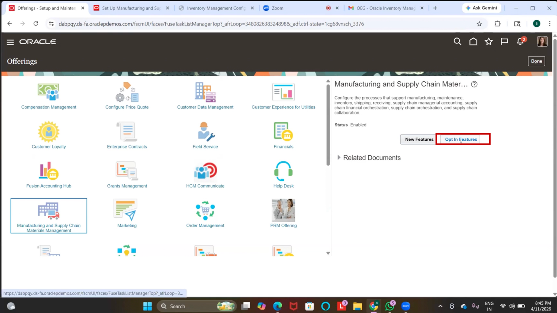Image resolution: width=557 pixels, height=313 pixels.
Task: Select the Enterprise Contracts offering icon
Action: click(127, 132)
